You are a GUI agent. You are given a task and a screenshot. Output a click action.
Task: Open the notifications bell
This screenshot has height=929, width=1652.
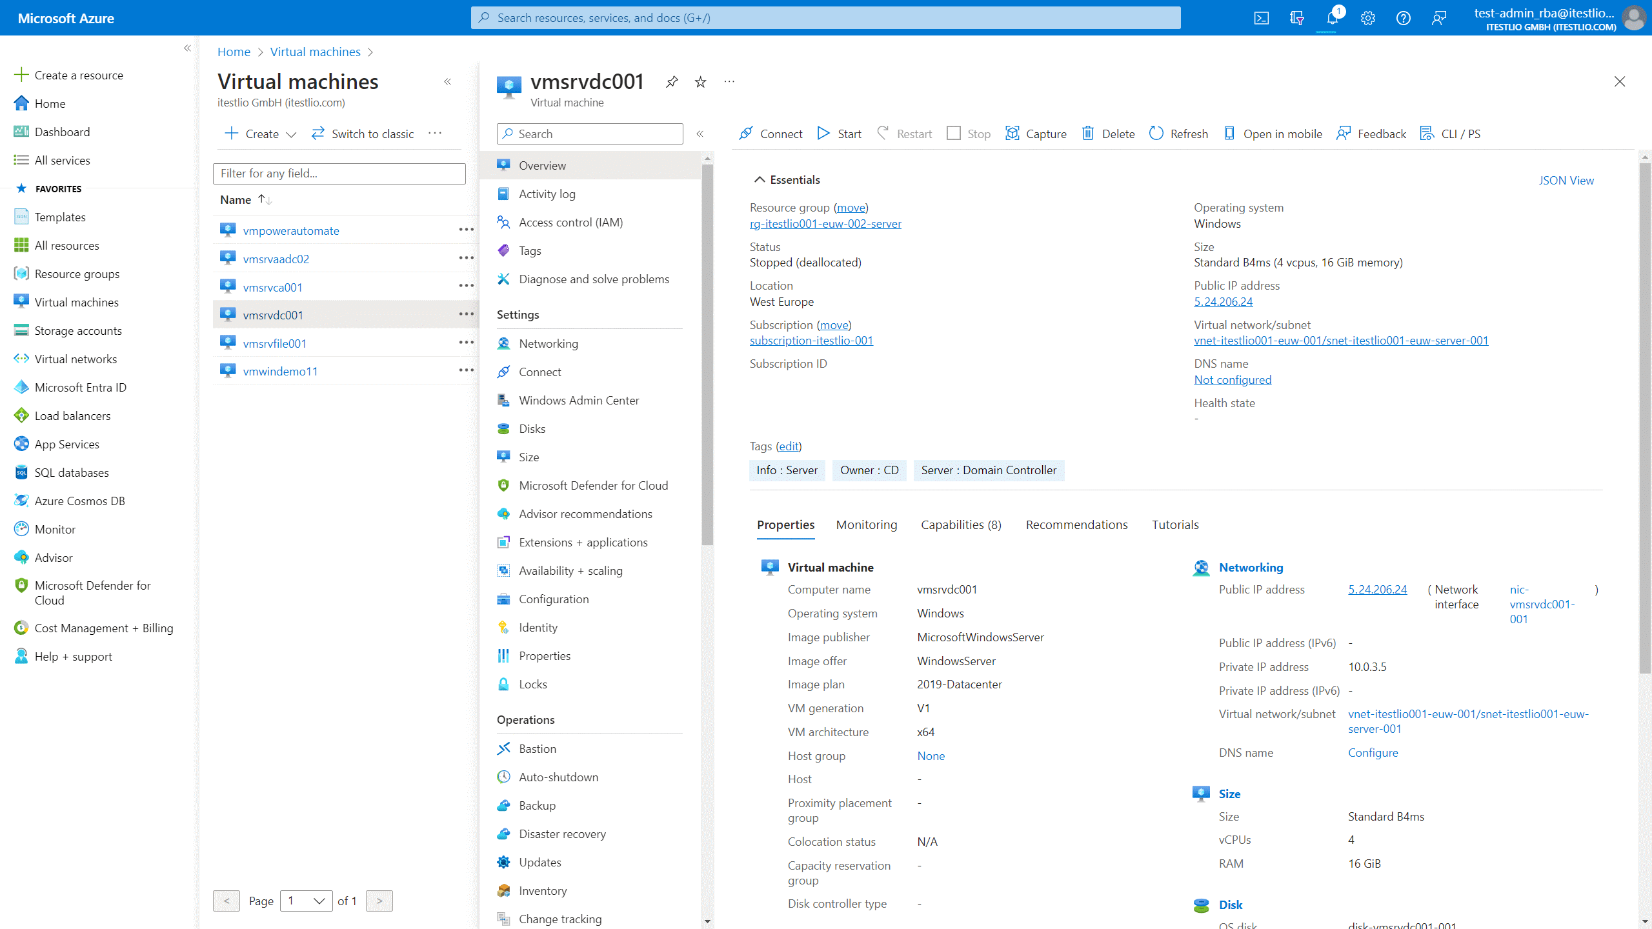click(x=1332, y=18)
